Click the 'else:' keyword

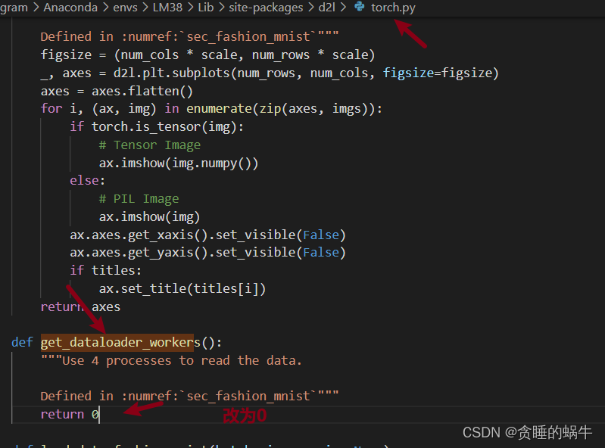(x=87, y=180)
